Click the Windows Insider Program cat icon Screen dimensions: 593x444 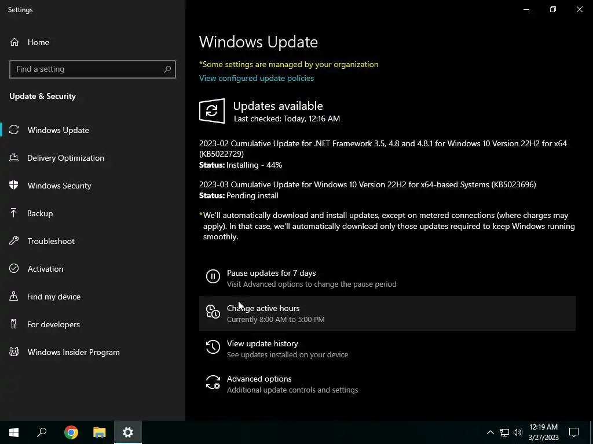point(14,352)
